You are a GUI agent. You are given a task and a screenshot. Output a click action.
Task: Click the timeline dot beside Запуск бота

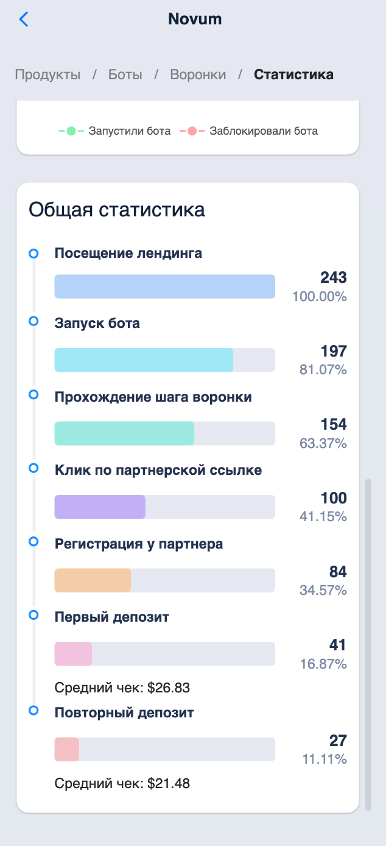click(x=33, y=321)
